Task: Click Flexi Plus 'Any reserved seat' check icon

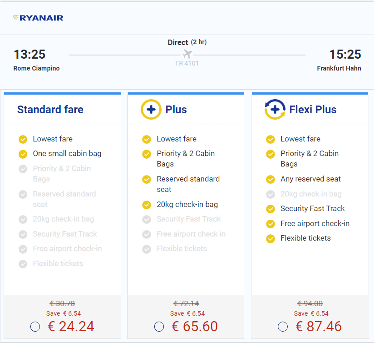Action: [270, 180]
